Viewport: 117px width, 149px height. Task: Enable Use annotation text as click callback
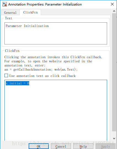click(6, 76)
